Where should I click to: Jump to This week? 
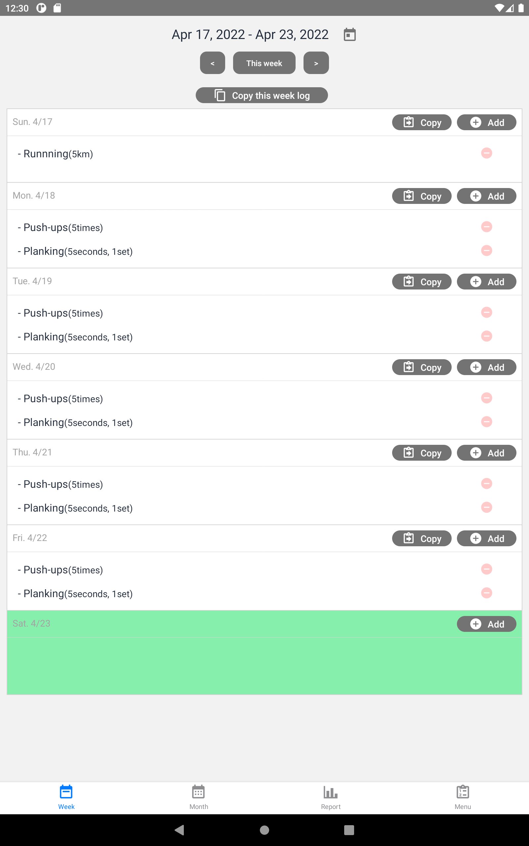pos(264,63)
